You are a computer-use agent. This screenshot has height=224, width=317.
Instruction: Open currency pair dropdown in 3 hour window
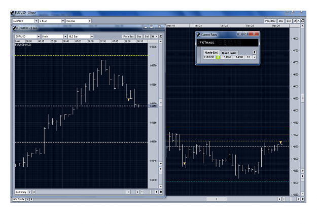(x=25, y=21)
